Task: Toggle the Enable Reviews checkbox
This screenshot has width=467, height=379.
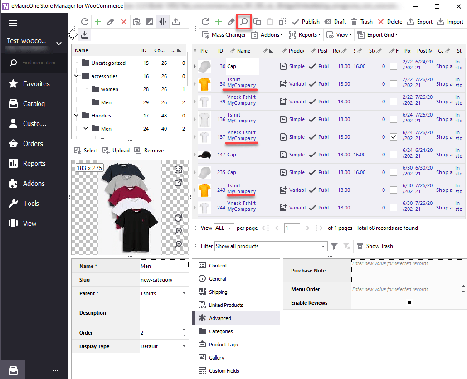Action: (409, 303)
